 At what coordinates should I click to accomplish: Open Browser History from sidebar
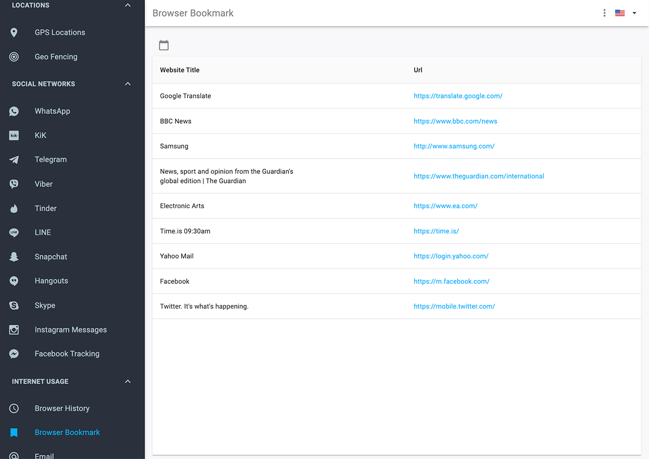point(62,408)
